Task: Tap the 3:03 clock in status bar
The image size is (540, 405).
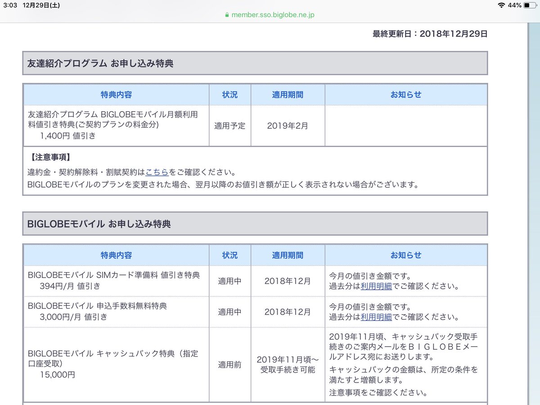Action: pos(10,5)
